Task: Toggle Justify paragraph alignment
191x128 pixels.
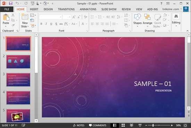Action: coord(107,24)
